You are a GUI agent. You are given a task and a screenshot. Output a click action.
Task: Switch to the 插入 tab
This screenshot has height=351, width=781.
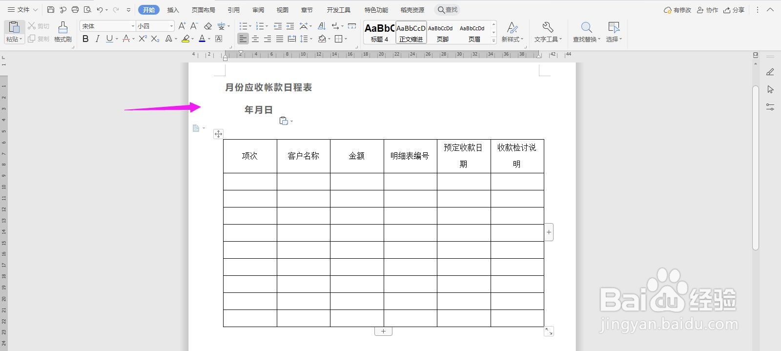(173, 10)
